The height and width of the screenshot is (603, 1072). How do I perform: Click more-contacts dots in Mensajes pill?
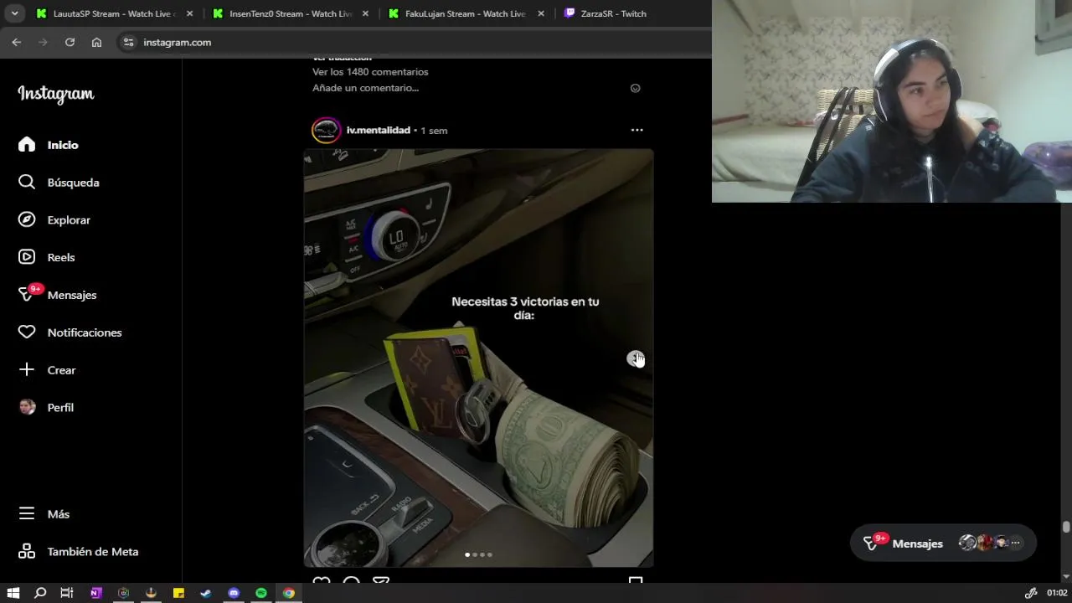click(1015, 543)
